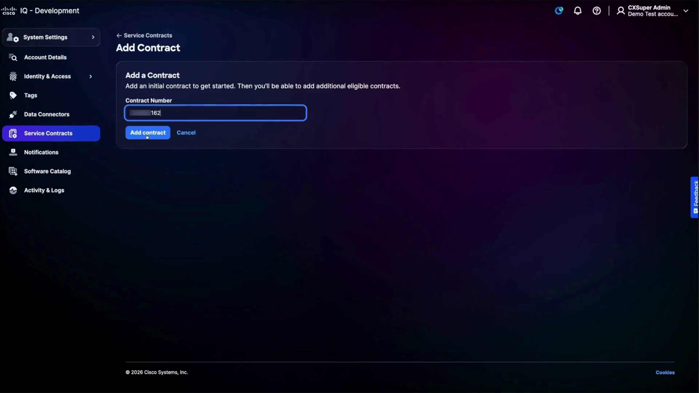Open the Activity & Logs sidebar label
Screen dimensions: 699x393
tap(44, 190)
